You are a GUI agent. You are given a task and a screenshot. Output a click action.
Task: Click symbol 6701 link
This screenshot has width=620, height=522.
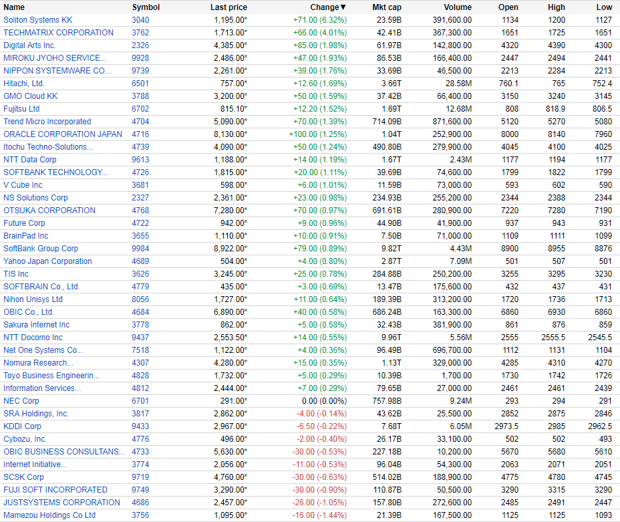coord(140,400)
